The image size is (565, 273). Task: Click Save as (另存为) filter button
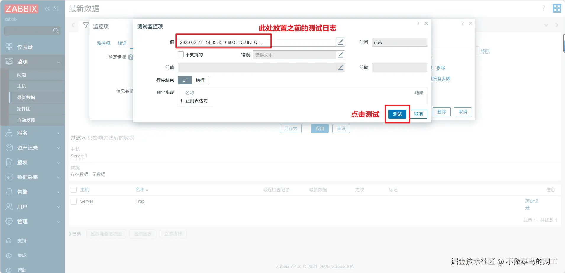pos(291,129)
